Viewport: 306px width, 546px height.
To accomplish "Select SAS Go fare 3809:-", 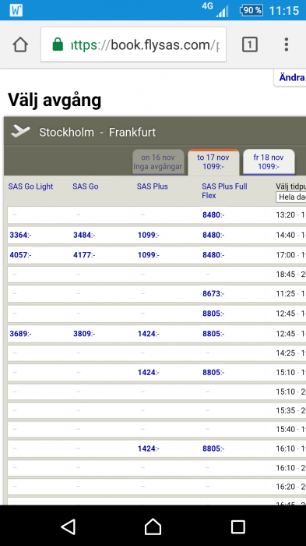I will click(85, 334).
